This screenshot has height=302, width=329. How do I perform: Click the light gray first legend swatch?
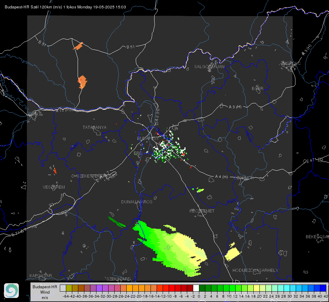click(x=63, y=288)
